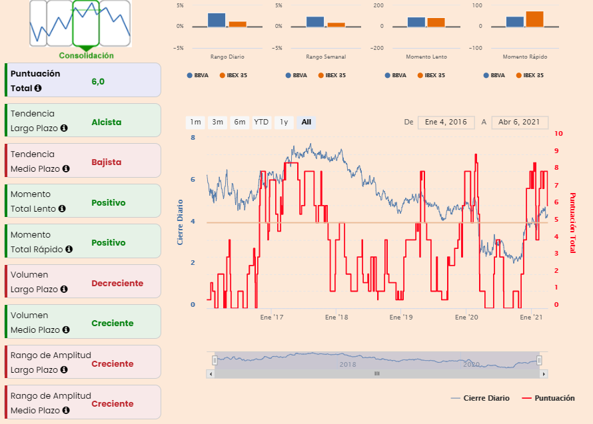Toggle BBVA series in Momento Rápido legend

[x=494, y=75]
